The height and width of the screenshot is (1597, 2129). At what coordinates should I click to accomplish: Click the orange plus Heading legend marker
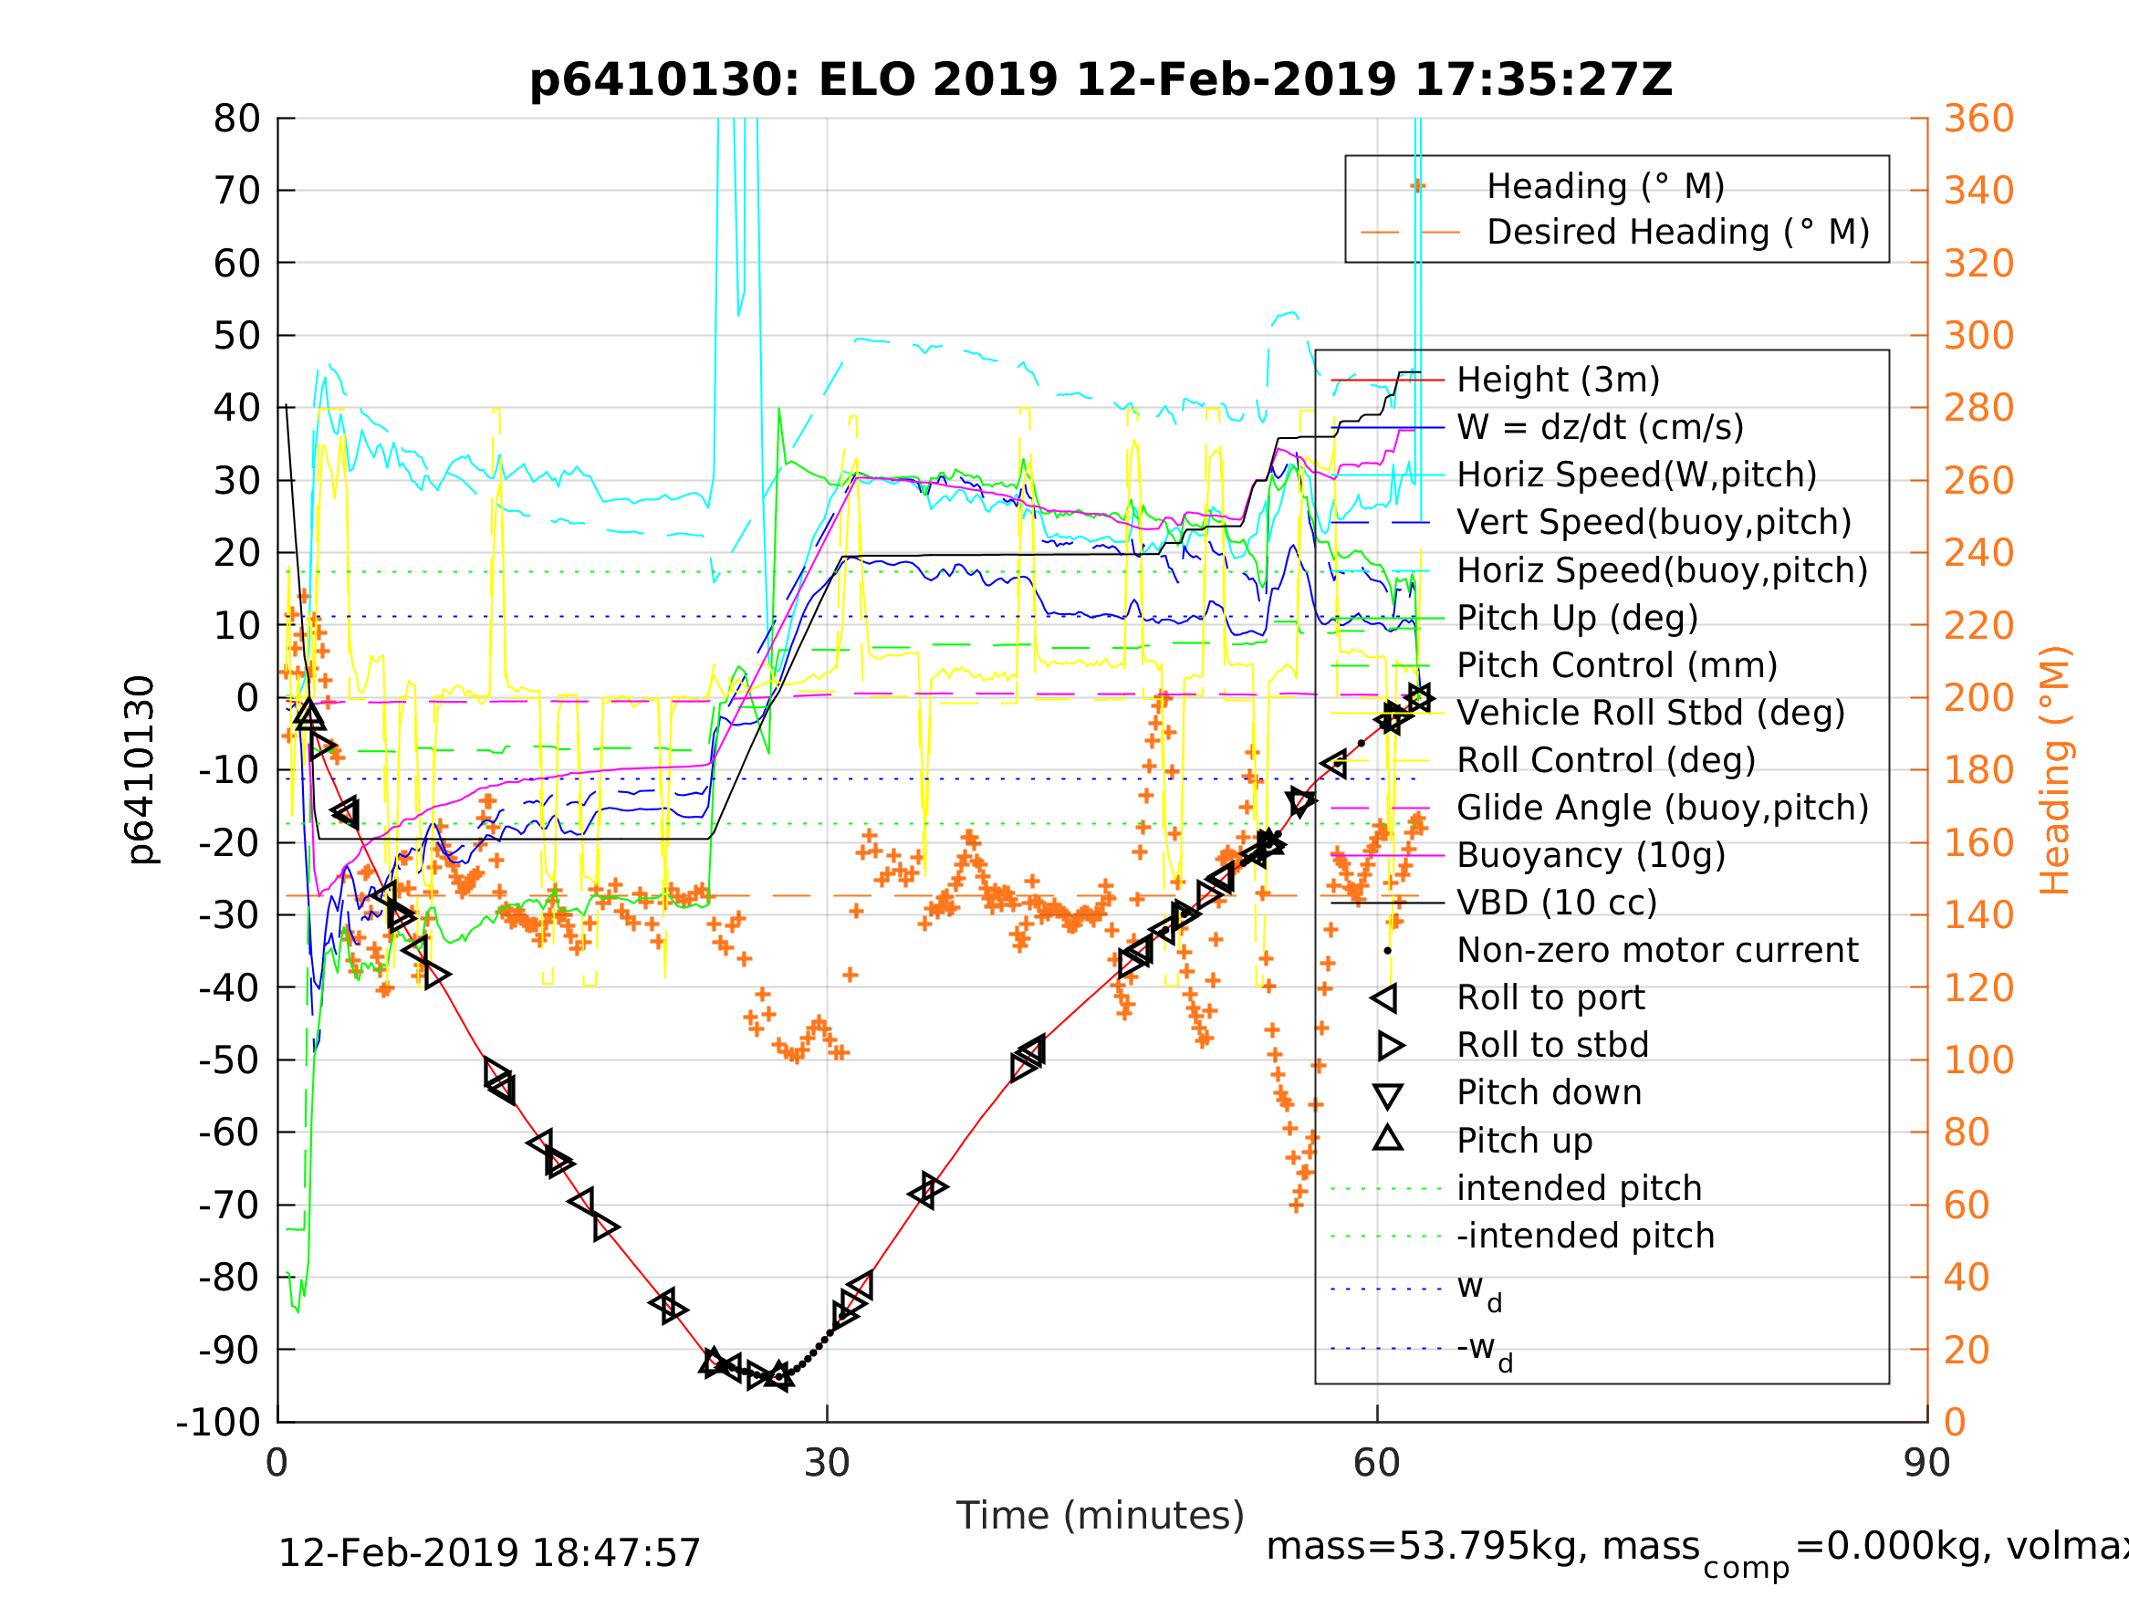[1417, 186]
